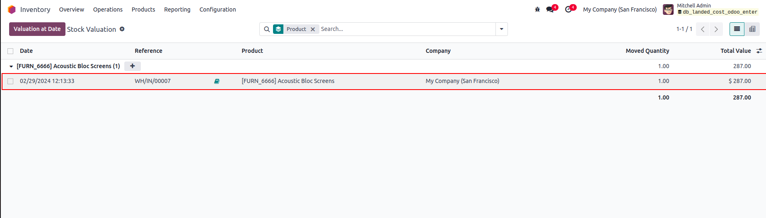Screen dimensions: 766x218
Task: Open the company switcher dropdown
Action: point(619,9)
